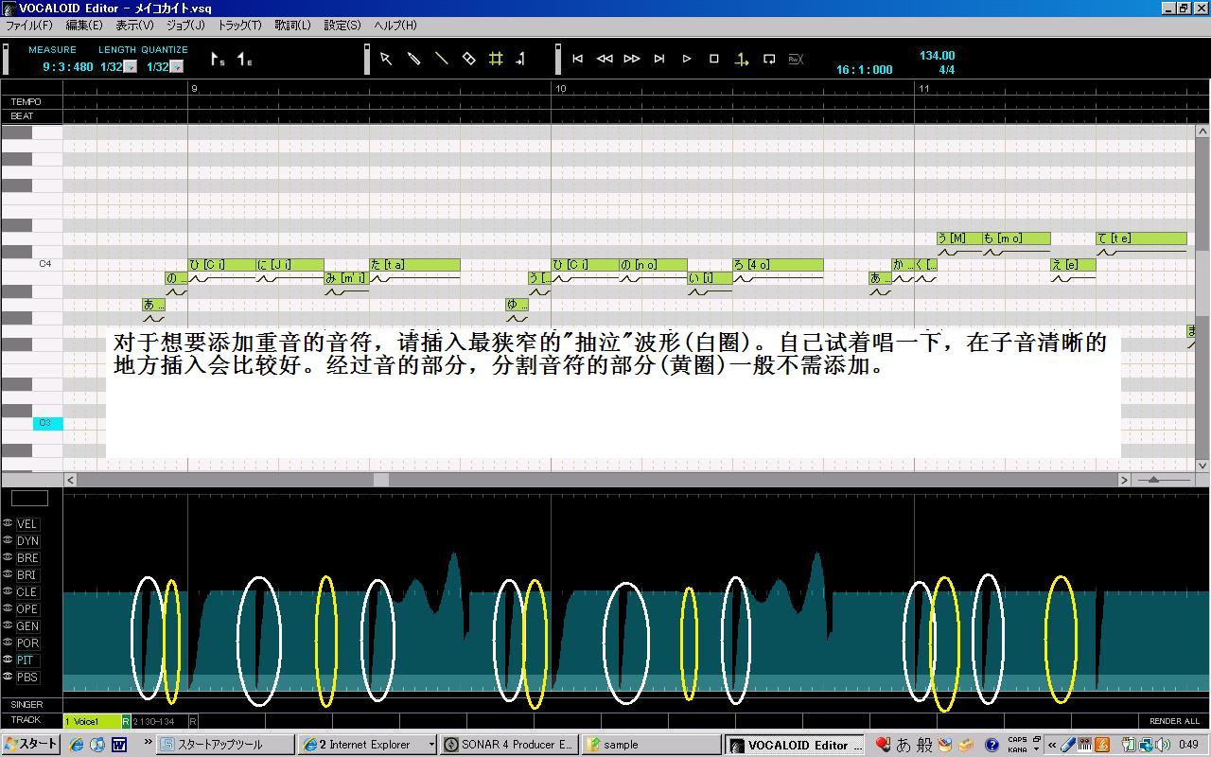Toggle the loop playback icon

[x=769, y=59]
